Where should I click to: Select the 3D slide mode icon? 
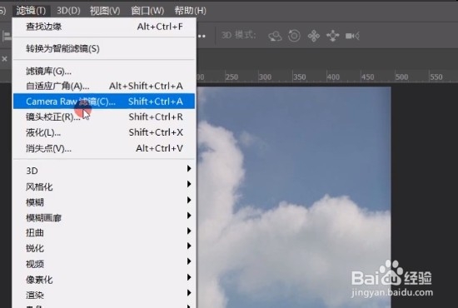tap(333, 36)
